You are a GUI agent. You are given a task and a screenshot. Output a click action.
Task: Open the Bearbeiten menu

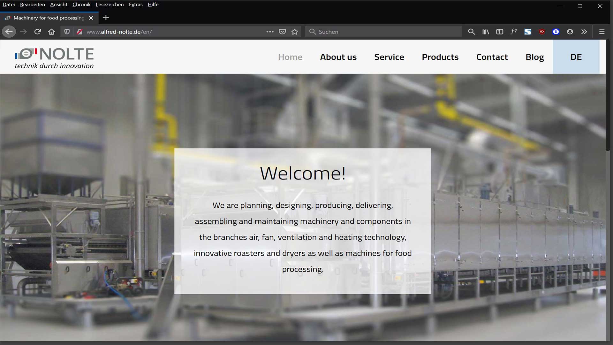pos(33,4)
